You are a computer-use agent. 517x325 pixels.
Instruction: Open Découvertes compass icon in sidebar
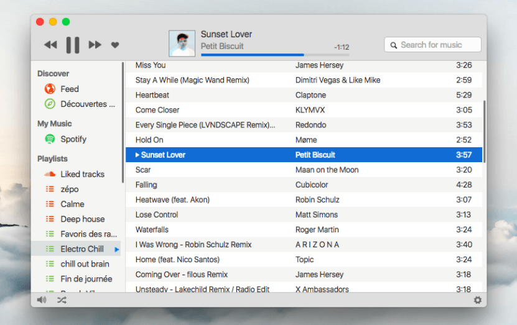click(50, 104)
